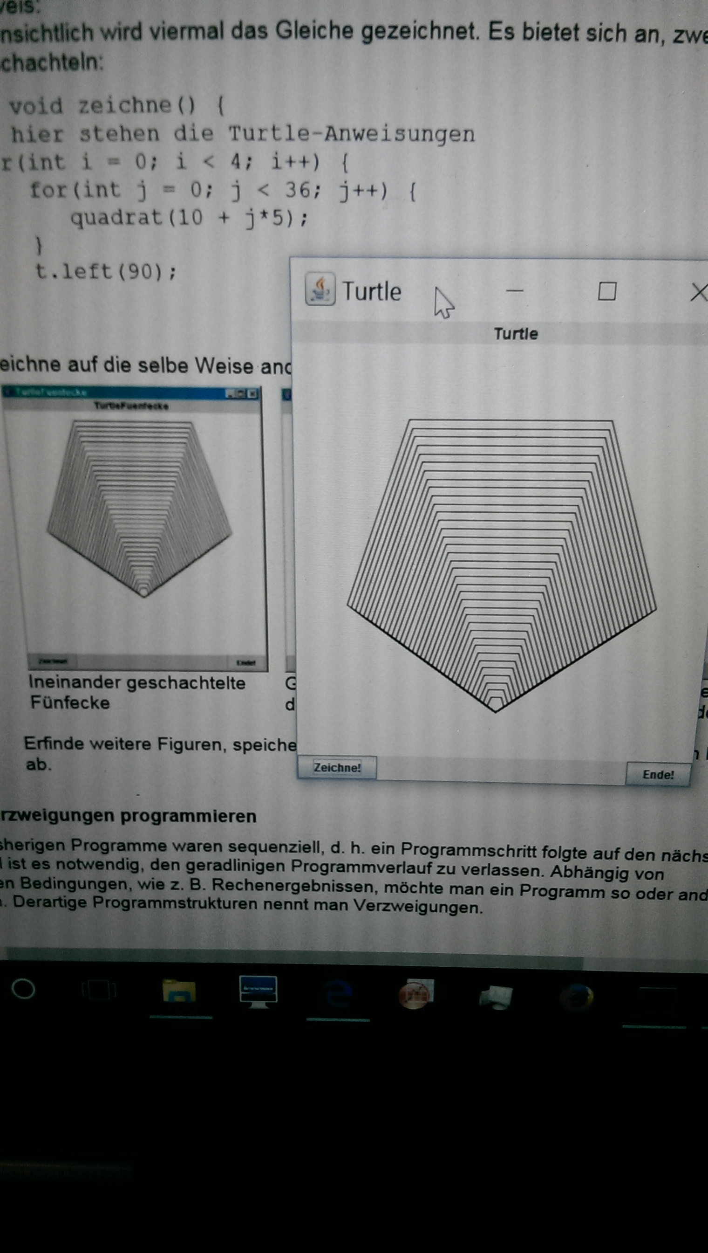The width and height of the screenshot is (708, 1253).
Task: Close the Turtle window
Action: (699, 292)
